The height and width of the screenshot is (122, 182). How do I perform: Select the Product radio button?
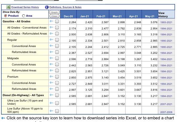(6, 16)
